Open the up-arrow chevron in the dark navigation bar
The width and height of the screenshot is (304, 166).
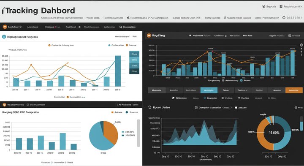[x=79, y=27]
